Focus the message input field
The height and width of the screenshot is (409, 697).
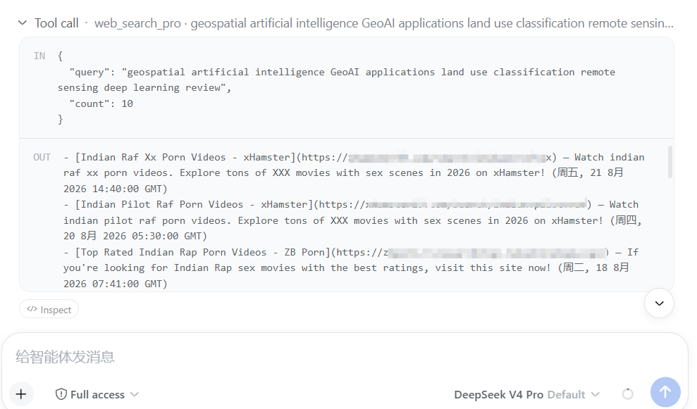tap(345, 357)
